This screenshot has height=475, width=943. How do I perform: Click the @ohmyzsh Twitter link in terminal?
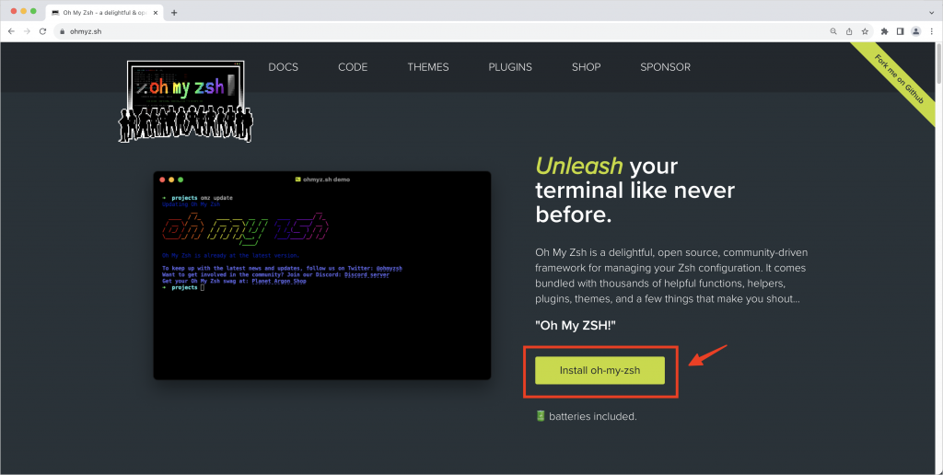tap(390, 268)
